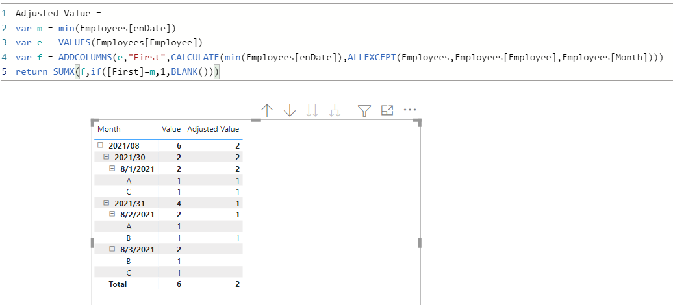The width and height of the screenshot is (673, 305).
Task: Open the visual filter funnel icon
Action: coord(364,111)
